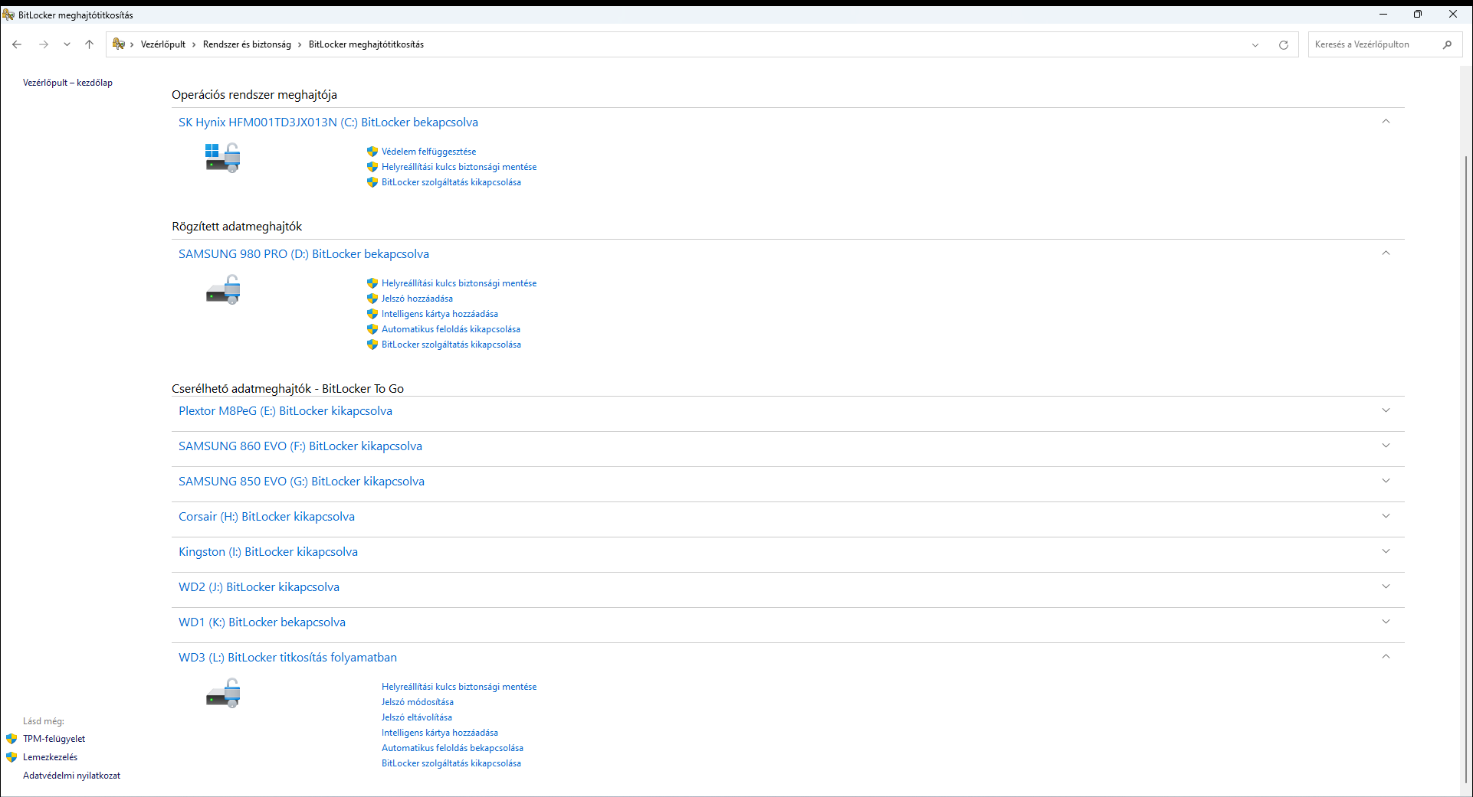Click the C: system drive lock icon
Viewport: 1473px width, 797px height.
(x=223, y=158)
